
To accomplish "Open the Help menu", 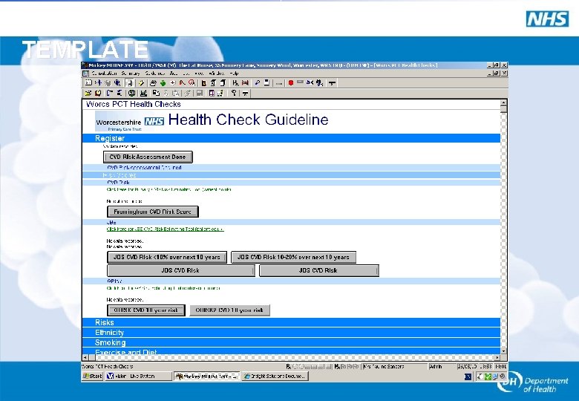I will (234, 73).
